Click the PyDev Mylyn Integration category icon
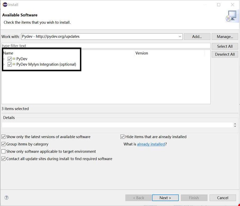 coord(14,64)
